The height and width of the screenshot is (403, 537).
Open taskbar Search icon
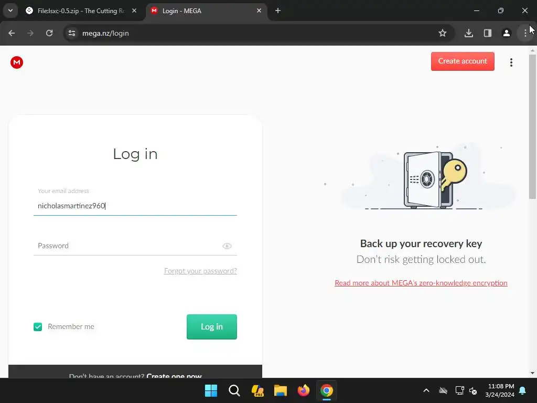(234, 390)
